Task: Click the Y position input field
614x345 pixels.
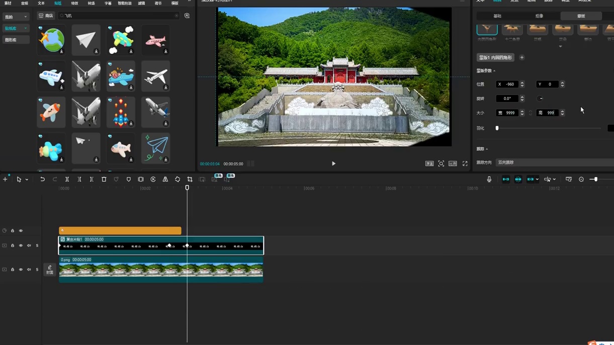Action: (x=548, y=84)
